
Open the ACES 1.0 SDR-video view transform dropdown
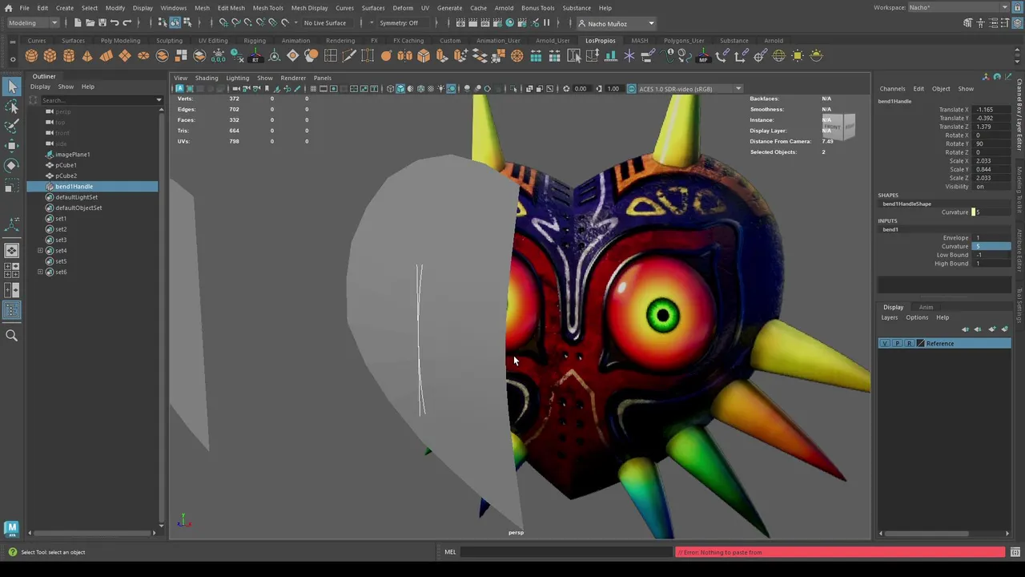click(689, 89)
